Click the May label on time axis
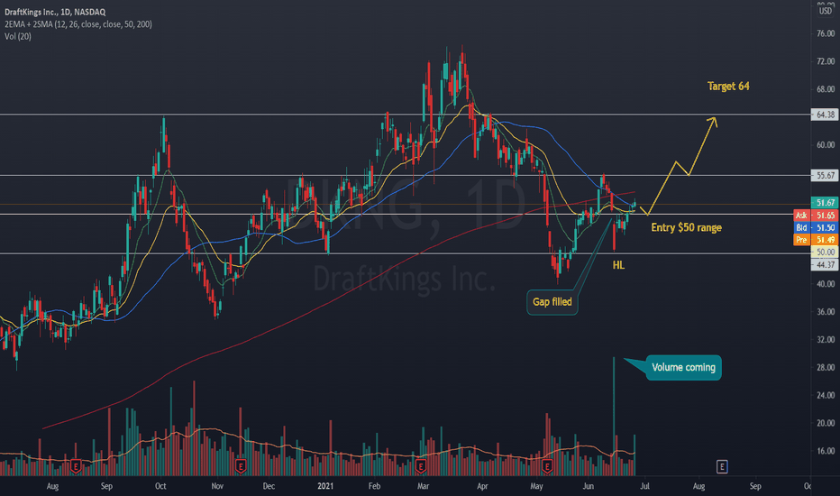Image resolution: width=840 pixels, height=496 pixels. click(x=536, y=486)
